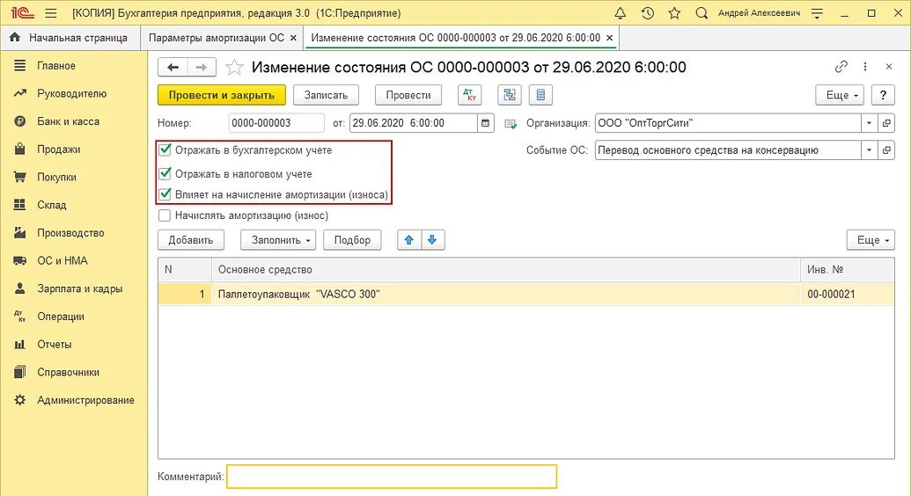
Task: Click Подбор button
Action: pyautogui.click(x=352, y=240)
